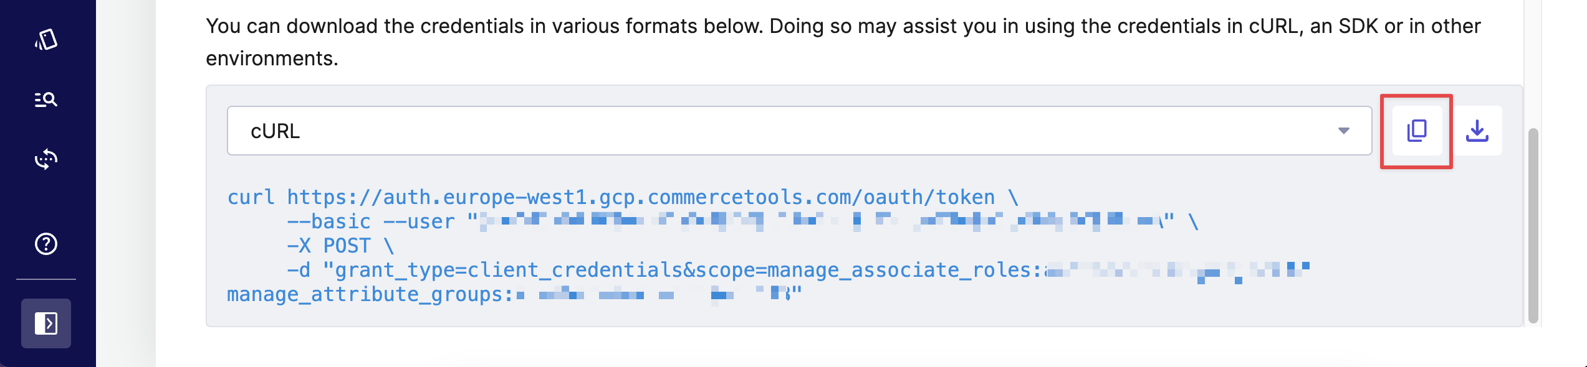Viewport: 1587px width, 367px height.
Task: Click the circular sync arrows sidebar icon
Action: point(46,159)
